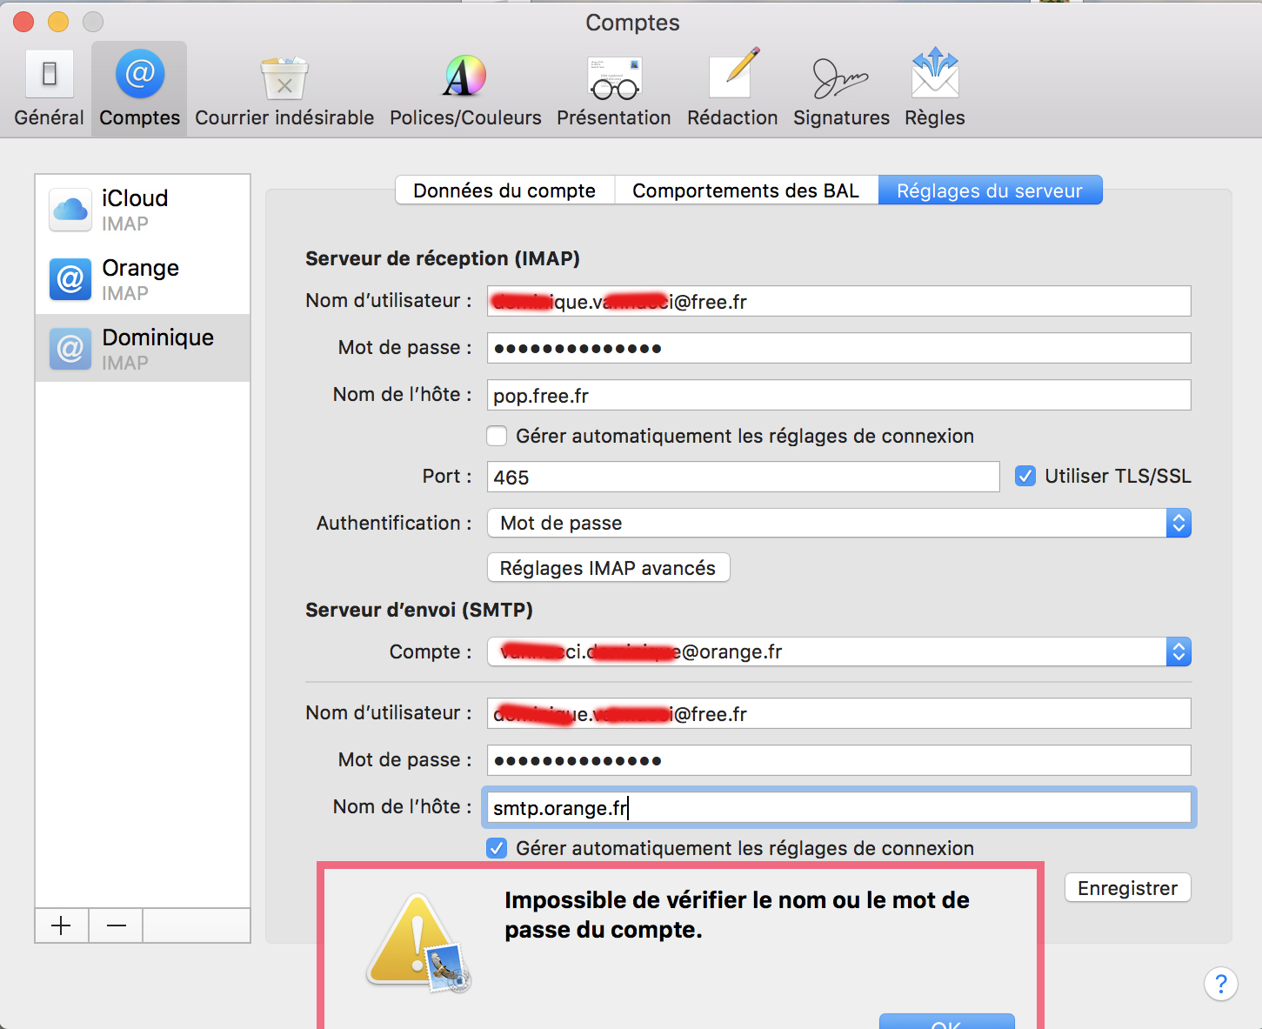Switch to Données du compte tab
Viewport: 1262px width, 1029px height.
tap(504, 190)
